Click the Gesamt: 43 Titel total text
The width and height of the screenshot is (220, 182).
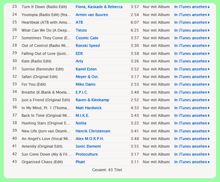coord(107,170)
